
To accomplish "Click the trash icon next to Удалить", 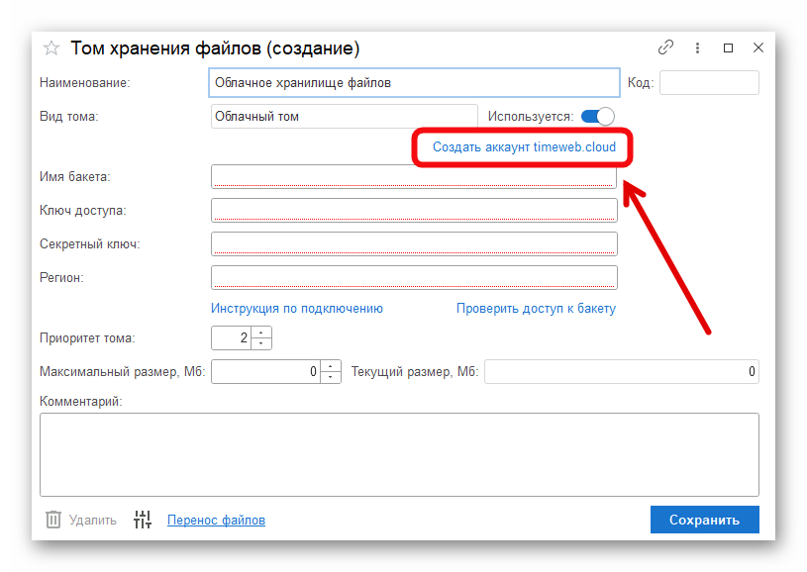I will pos(53,520).
